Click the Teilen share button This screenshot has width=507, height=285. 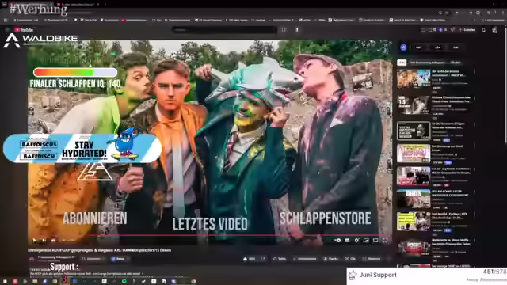[x=280, y=259]
